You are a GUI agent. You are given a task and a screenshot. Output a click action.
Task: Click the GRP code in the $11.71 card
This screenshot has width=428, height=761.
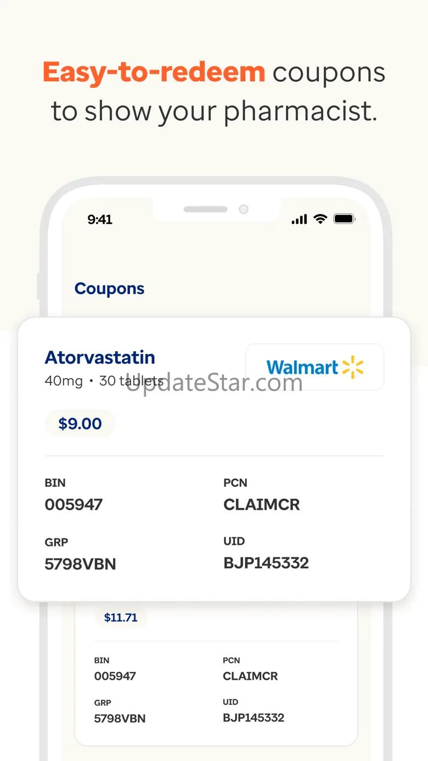120,718
